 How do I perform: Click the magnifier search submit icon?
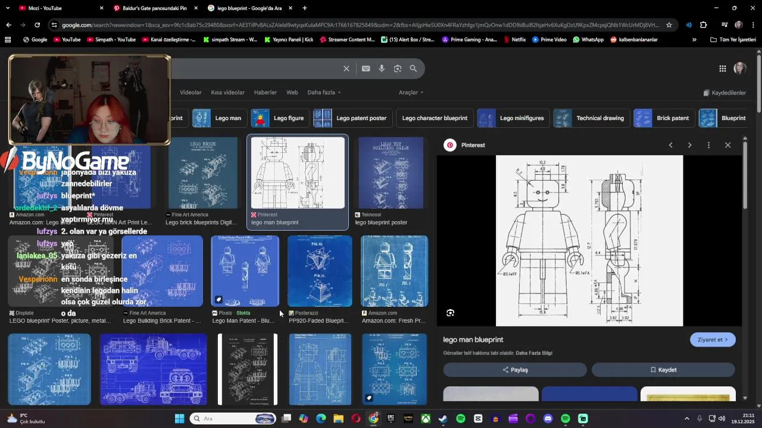413,68
